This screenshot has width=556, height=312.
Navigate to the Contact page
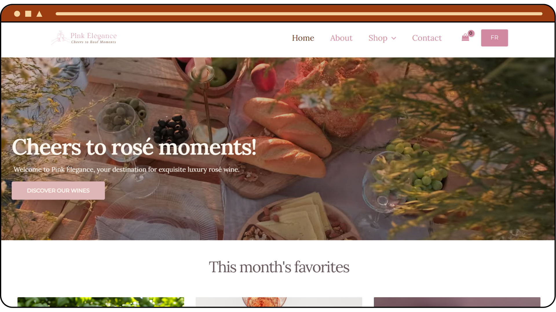click(x=427, y=38)
